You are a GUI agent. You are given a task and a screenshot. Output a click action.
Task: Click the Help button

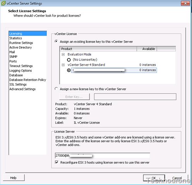click(14, 178)
